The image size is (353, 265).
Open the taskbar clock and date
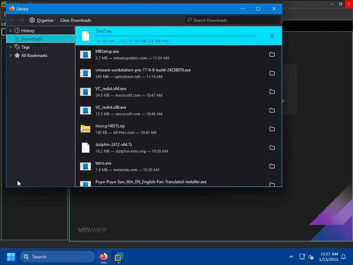tap(329, 257)
